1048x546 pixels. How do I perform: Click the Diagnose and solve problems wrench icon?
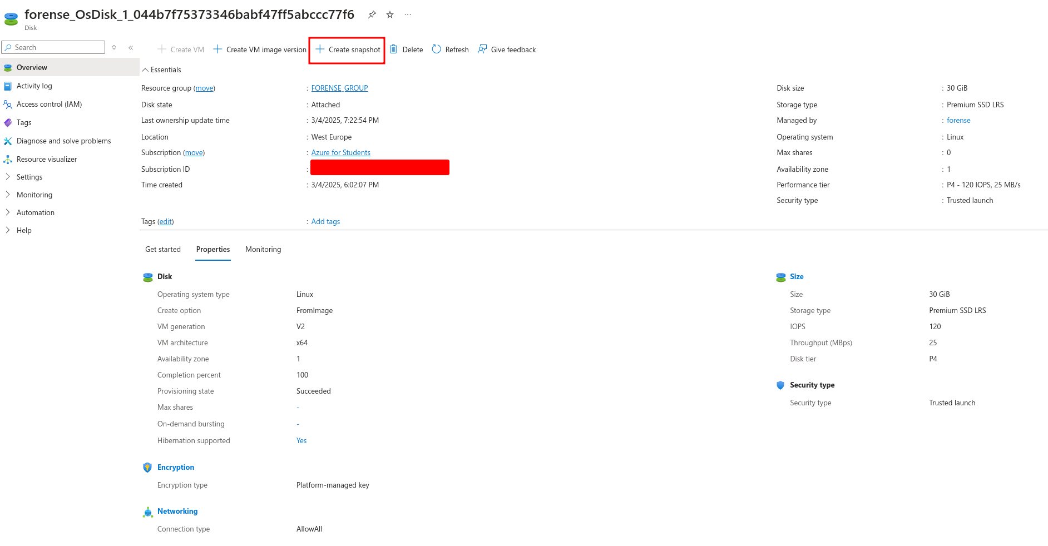click(x=8, y=141)
